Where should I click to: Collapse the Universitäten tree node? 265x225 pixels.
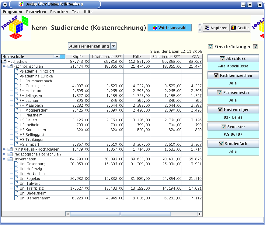pyautogui.click(x=4, y=159)
